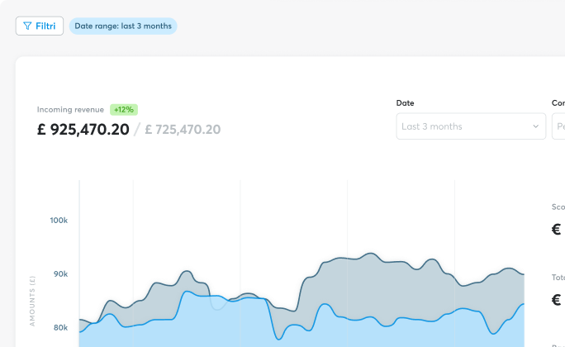The height and width of the screenshot is (347, 565).
Task: Click the funnel icon in Filtri
Action: [27, 26]
